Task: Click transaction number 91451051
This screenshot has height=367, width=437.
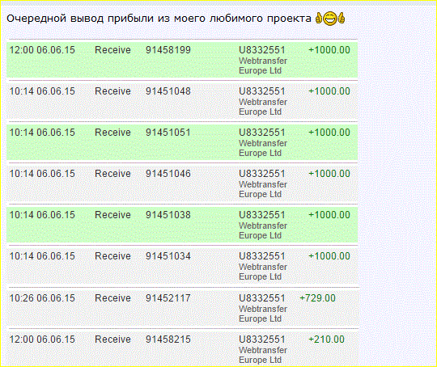Action: coord(168,133)
